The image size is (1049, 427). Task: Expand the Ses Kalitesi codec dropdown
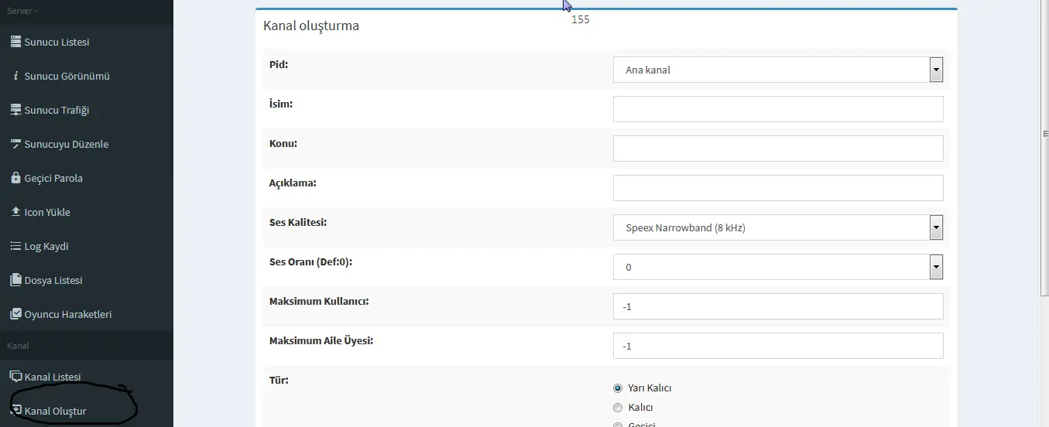(x=777, y=227)
